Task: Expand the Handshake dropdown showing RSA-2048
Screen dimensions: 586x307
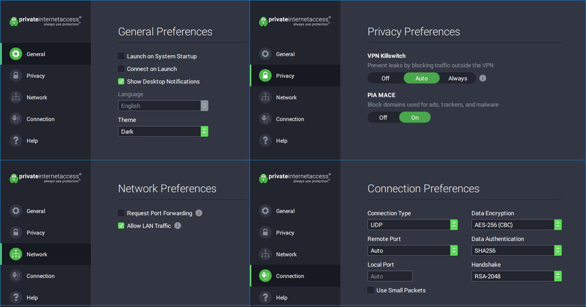Action: [x=517, y=276]
